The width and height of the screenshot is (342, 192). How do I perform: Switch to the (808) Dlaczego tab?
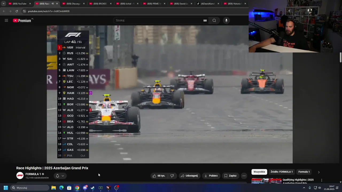[73, 4]
